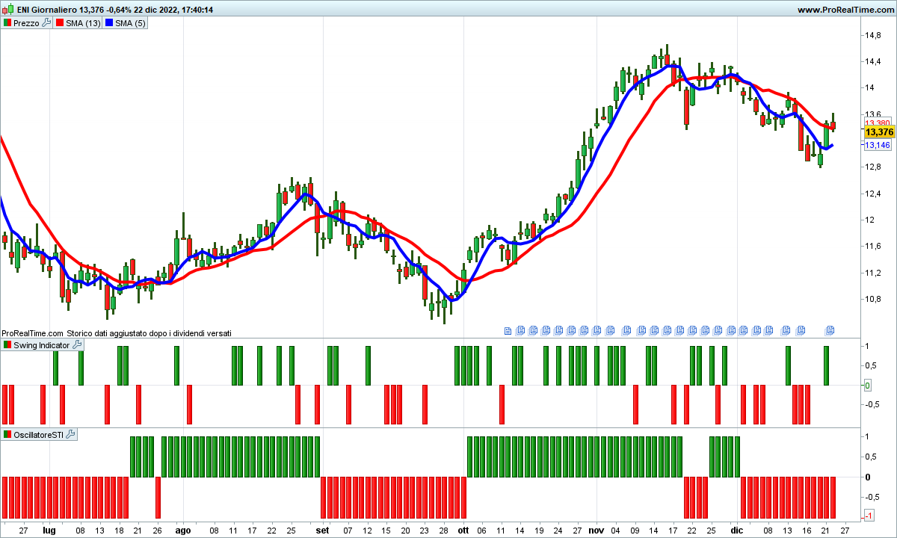This screenshot has height=538, width=897.
Task: Open Prezzo settings wrench icon
Action: click(46, 23)
